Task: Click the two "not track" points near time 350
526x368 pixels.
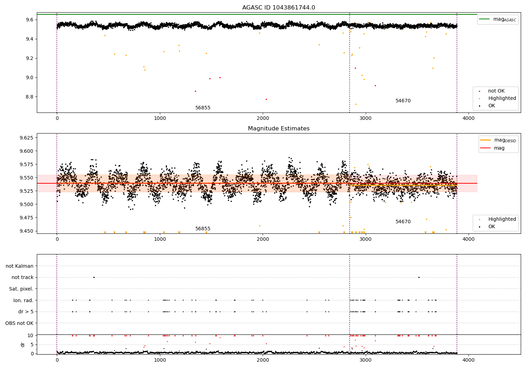Action: point(94,277)
